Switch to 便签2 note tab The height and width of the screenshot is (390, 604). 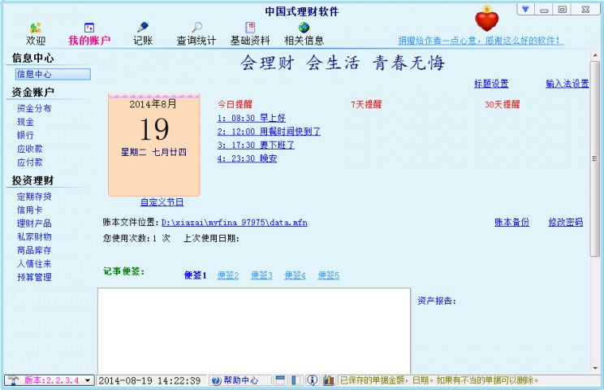[228, 275]
